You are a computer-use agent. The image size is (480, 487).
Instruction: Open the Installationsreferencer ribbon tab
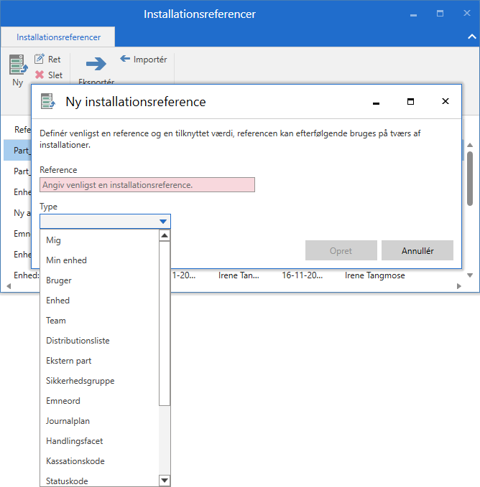click(x=58, y=37)
